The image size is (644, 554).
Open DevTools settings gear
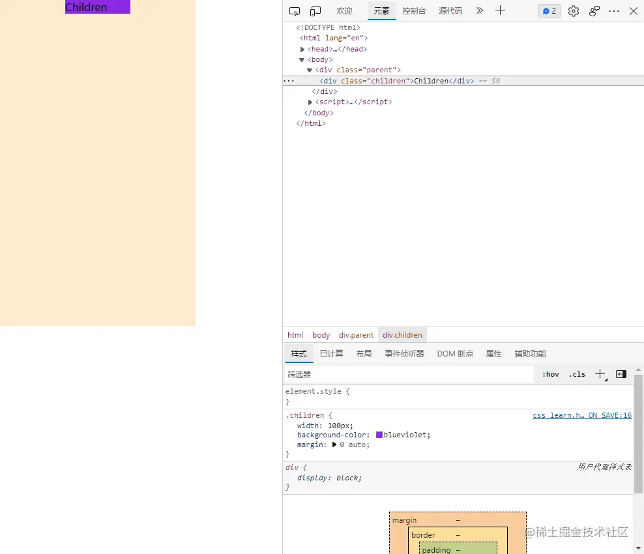coord(574,11)
